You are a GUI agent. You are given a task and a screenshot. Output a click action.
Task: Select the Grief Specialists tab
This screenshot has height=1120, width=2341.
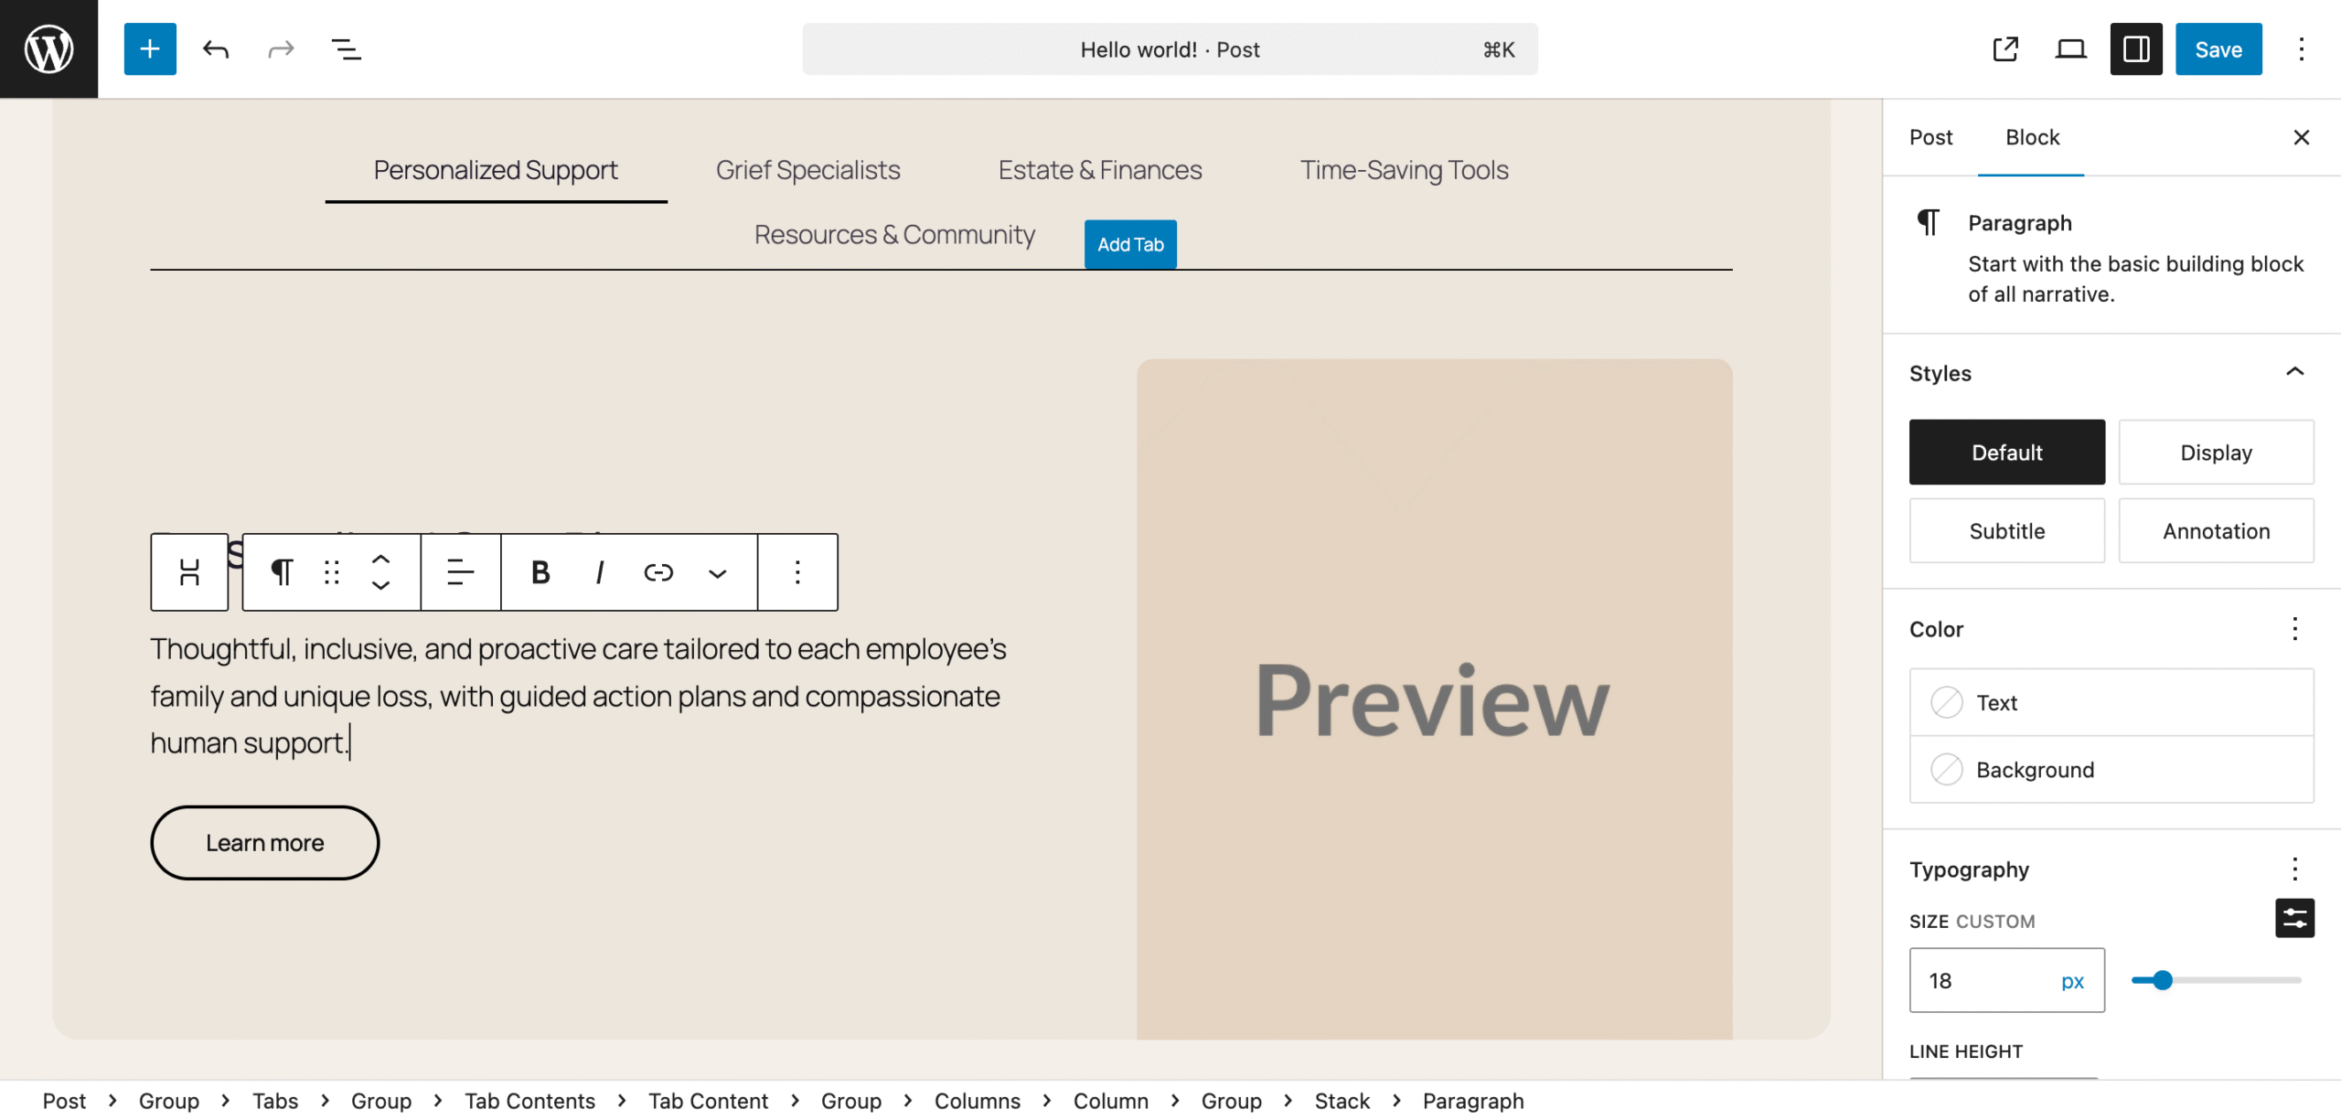pos(807,170)
